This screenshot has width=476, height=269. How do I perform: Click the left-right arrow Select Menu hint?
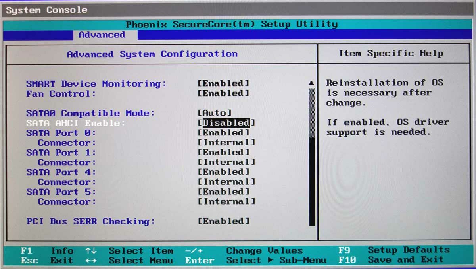129,261
